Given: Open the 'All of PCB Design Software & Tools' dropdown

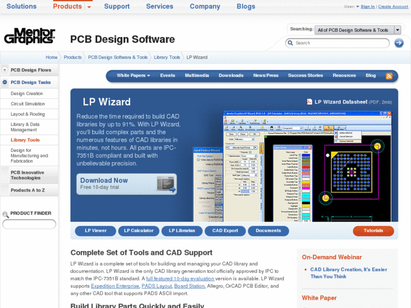Looking at the screenshot, I should pos(358,30).
